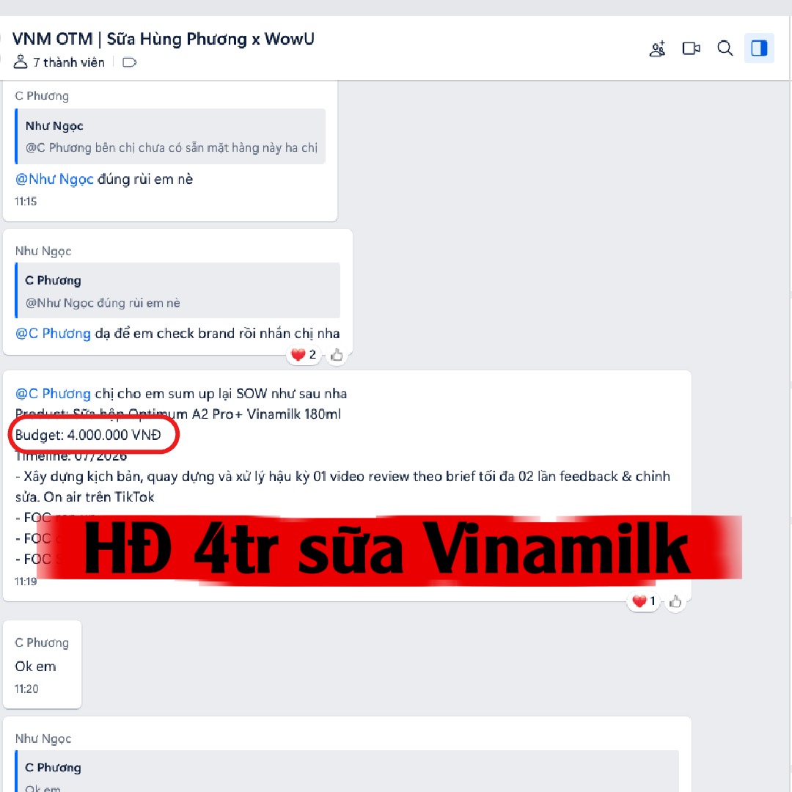Click the 11:15 timestamp
Viewport: 792px width, 792px height.
(26, 202)
